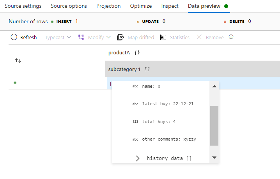The width and height of the screenshot is (280, 179).
Task: Expand the history data array
Action: click(x=138, y=158)
